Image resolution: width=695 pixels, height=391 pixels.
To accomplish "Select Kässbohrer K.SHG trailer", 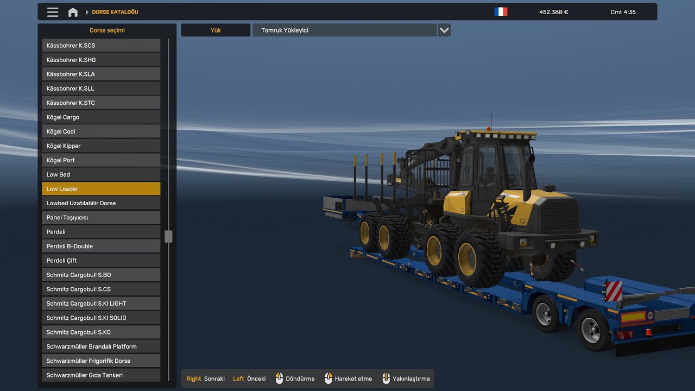I will point(101,60).
